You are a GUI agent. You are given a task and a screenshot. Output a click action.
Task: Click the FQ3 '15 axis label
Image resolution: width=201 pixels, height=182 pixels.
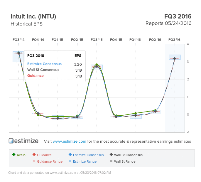(97, 40)
